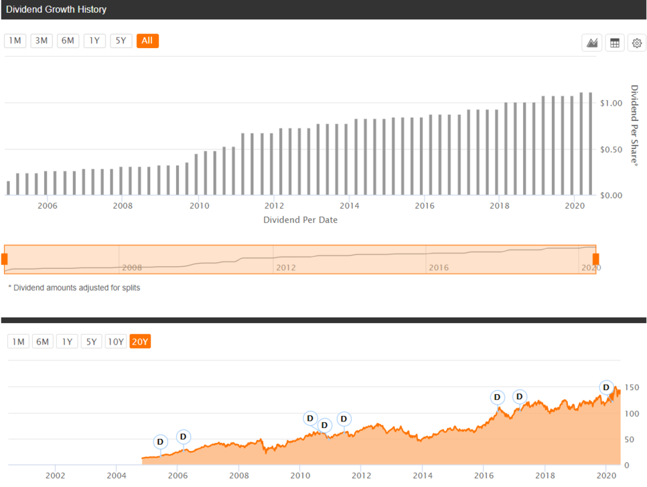
Task: Grab the right navigator range handle
Action: point(596,259)
